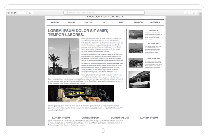Screen dimensions: 208x136
Task: Toggle the Safari sidebar button
Action: click(30, 12)
